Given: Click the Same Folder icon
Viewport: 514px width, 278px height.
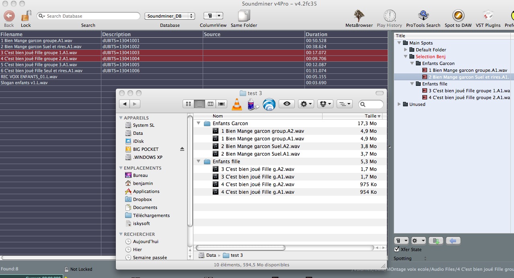Looking at the screenshot, I should click(x=244, y=16).
